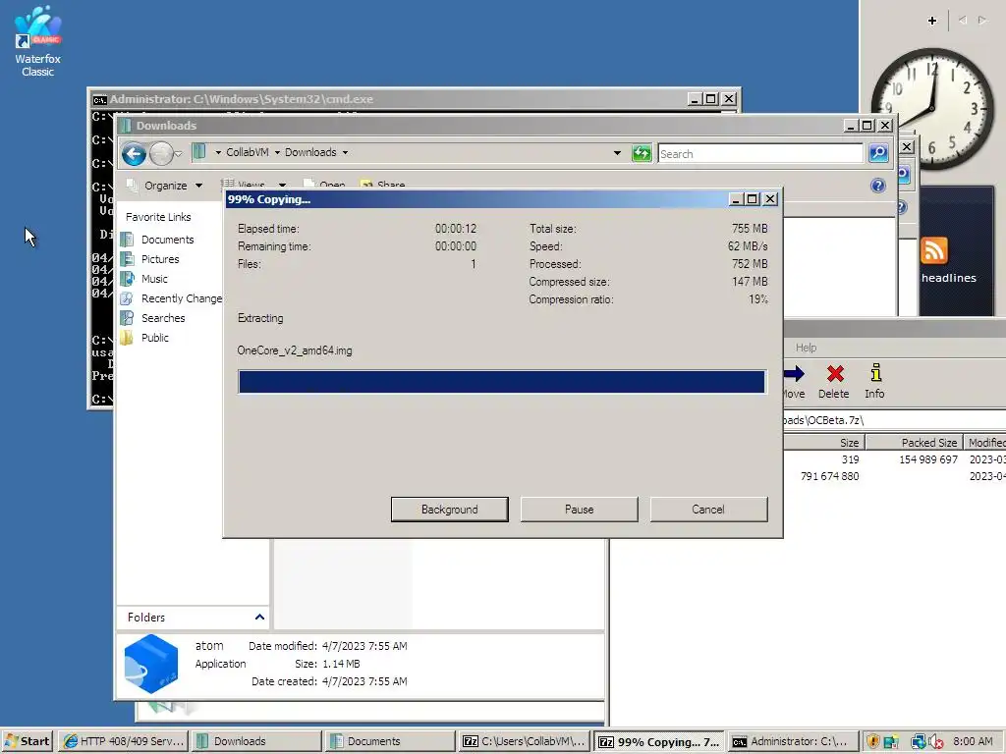Click the folder icon in address bar
1006x754 pixels.
(x=199, y=152)
